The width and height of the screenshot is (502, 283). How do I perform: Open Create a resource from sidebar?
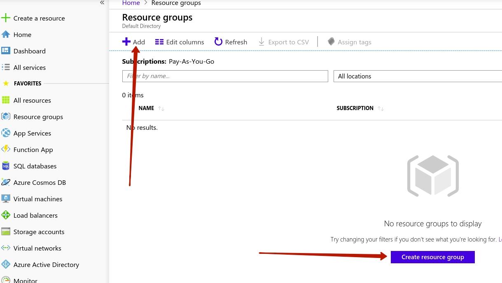pyautogui.click(x=39, y=18)
